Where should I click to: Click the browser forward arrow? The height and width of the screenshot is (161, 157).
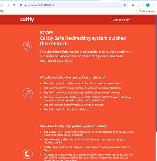click(8, 5)
